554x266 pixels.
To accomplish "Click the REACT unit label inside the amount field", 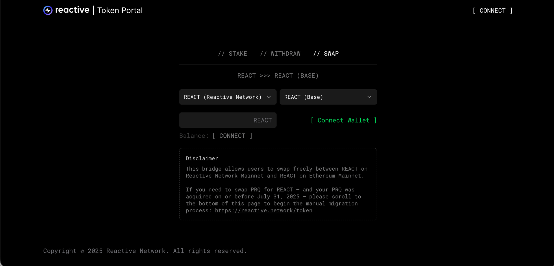I will click(x=263, y=120).
